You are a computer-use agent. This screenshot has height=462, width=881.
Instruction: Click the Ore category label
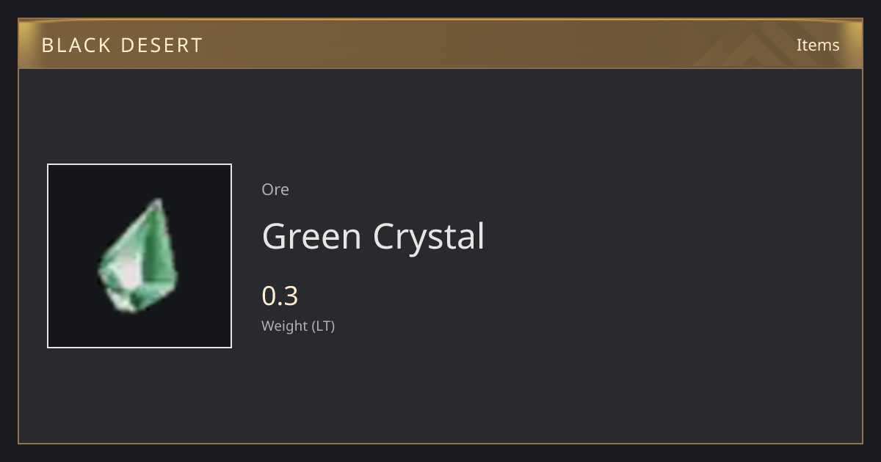click(275, 189)
